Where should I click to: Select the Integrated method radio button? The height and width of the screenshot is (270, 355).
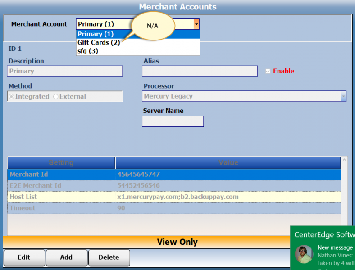[x=12, y=96]
